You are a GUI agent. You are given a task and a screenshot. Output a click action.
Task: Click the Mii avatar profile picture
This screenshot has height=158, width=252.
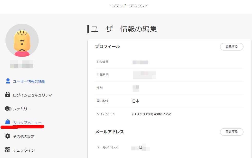[22, 40]
